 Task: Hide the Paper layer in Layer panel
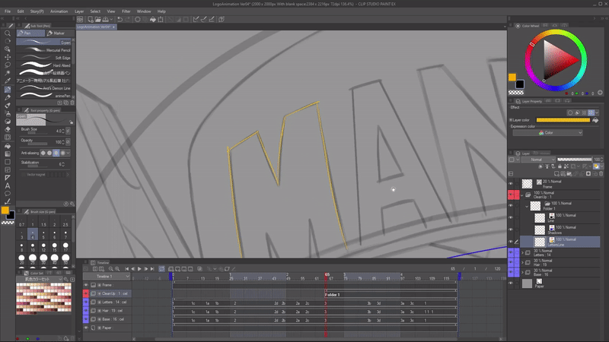pyautogui.click(x=511, y=283)
